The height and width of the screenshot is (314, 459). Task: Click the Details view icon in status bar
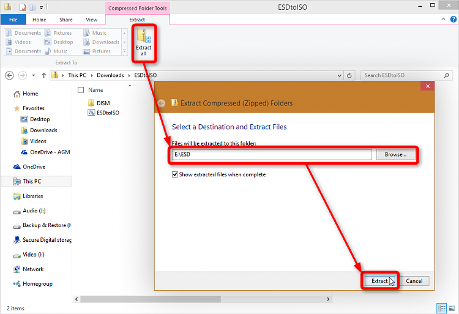click(x=441, y=308)
